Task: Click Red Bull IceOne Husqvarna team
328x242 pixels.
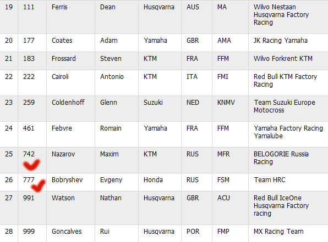Action: click(281, 206)
